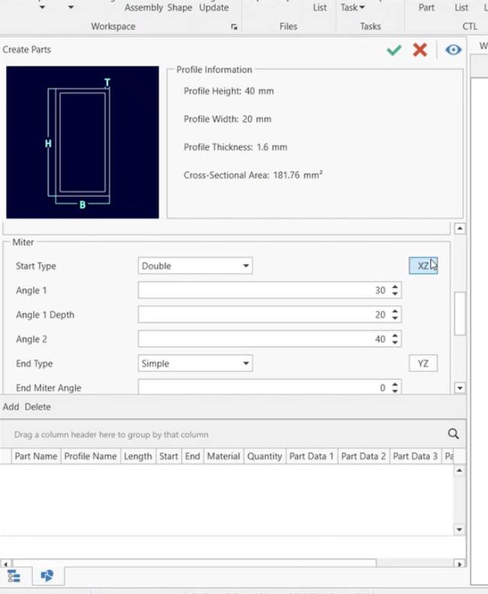
Task: Increase Angle 2 with up arrow
Action: click(x=395, y=336)
